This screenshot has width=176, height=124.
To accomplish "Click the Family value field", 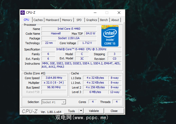I will [48, 54].
